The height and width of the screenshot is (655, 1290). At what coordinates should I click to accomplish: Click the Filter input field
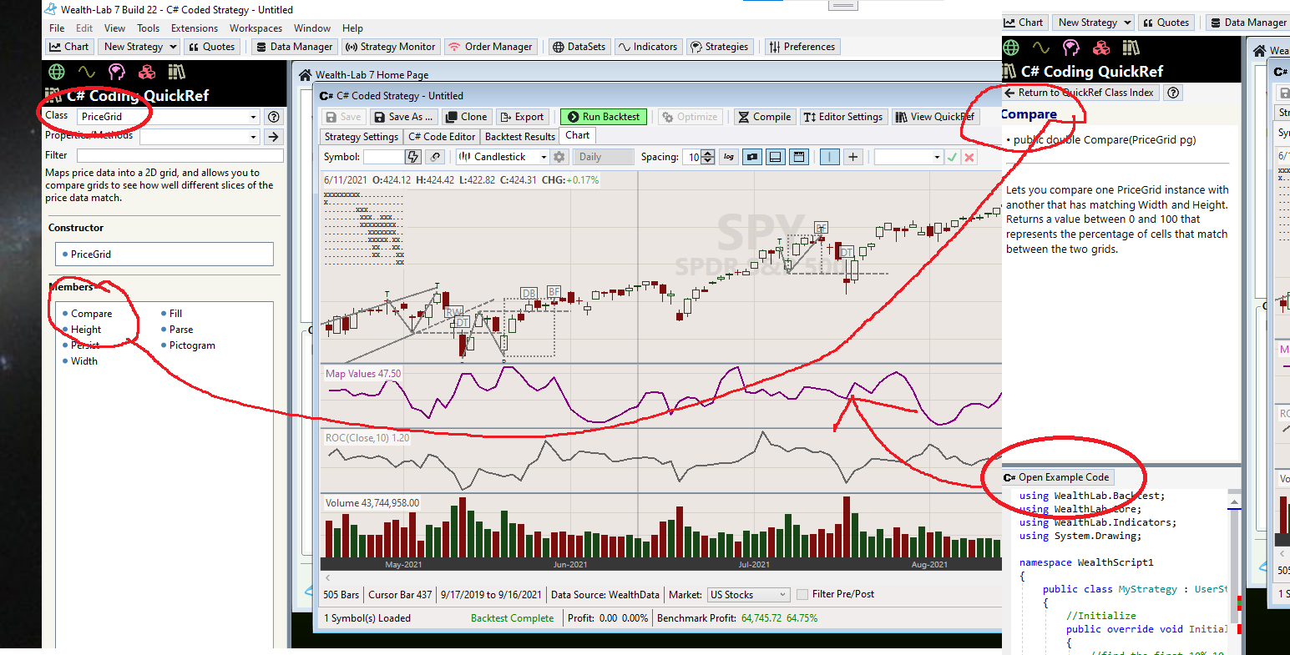180,155
